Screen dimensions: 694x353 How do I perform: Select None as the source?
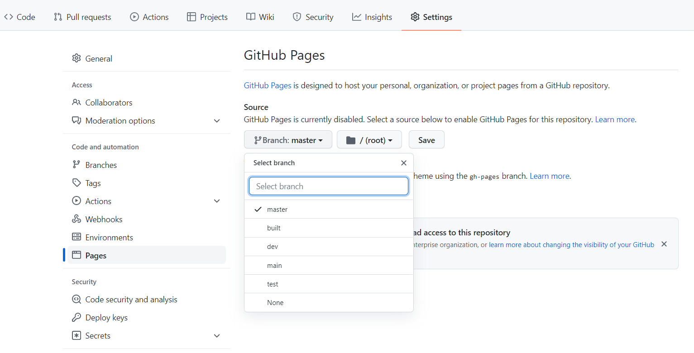pos(329,302)
